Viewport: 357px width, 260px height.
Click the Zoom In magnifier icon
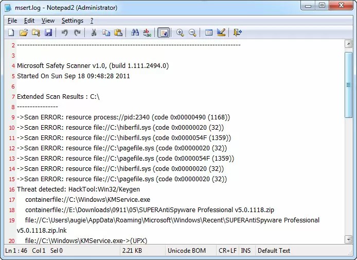point(180,32)
